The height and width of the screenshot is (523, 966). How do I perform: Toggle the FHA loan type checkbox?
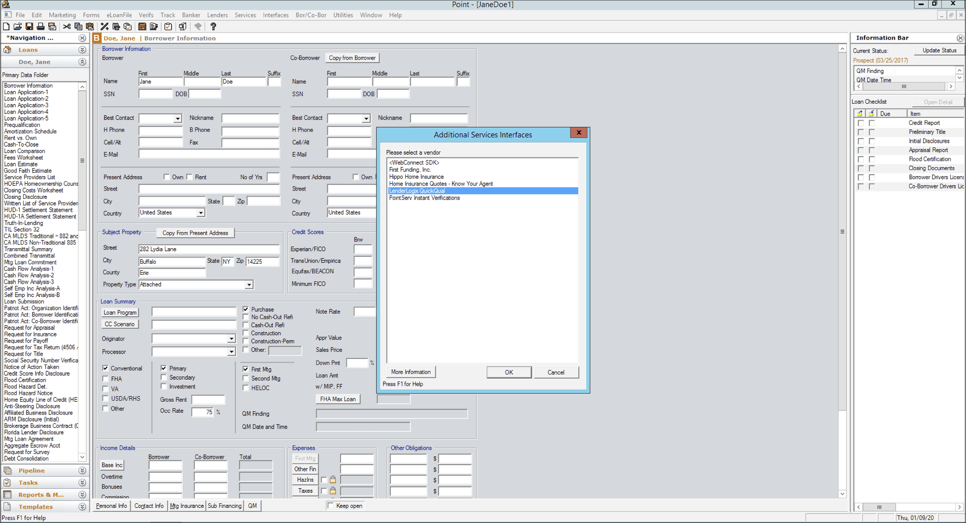[x=105, y=379]
